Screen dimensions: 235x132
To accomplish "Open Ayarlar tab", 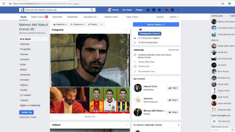I will pos(160,17).
